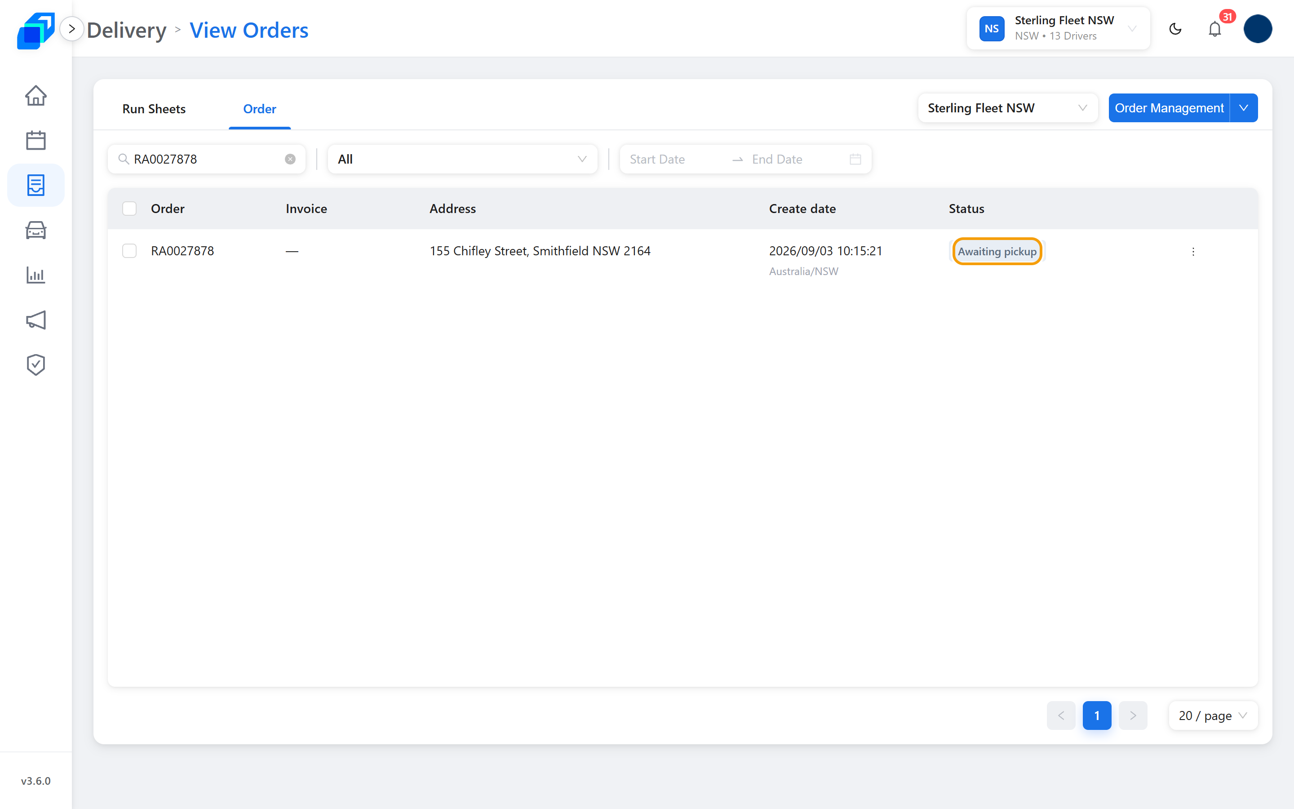Switch to the Order tab
This screenshot has width=1294, height=809.
(x=260, y=109)
